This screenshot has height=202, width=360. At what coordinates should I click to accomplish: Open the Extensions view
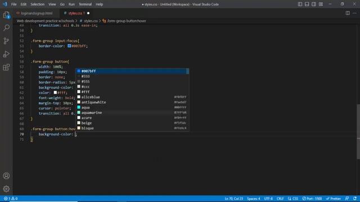click(x=6, y=67)
